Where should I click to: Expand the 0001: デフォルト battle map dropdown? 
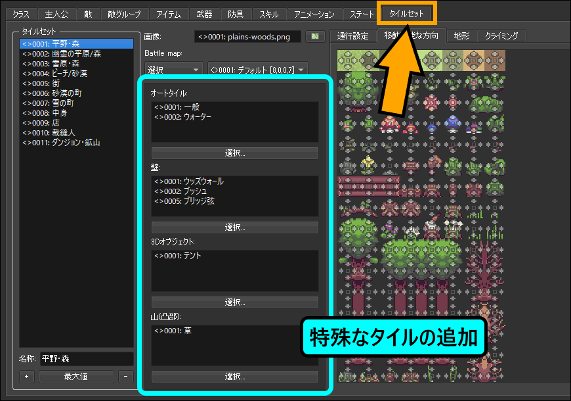point(257,69)
